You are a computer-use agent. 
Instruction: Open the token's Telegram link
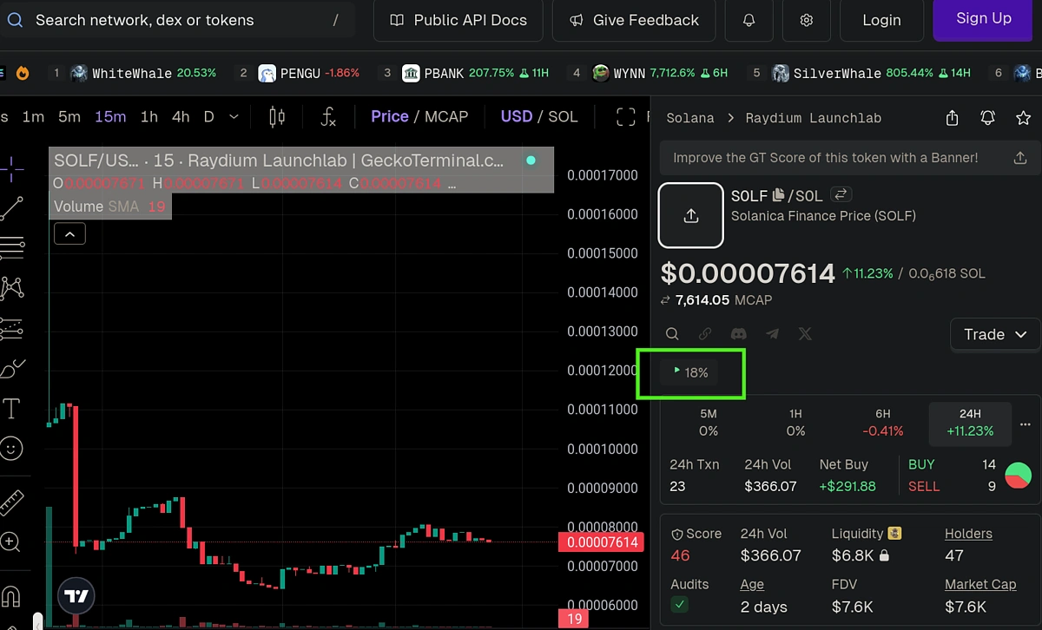point(772,333)
